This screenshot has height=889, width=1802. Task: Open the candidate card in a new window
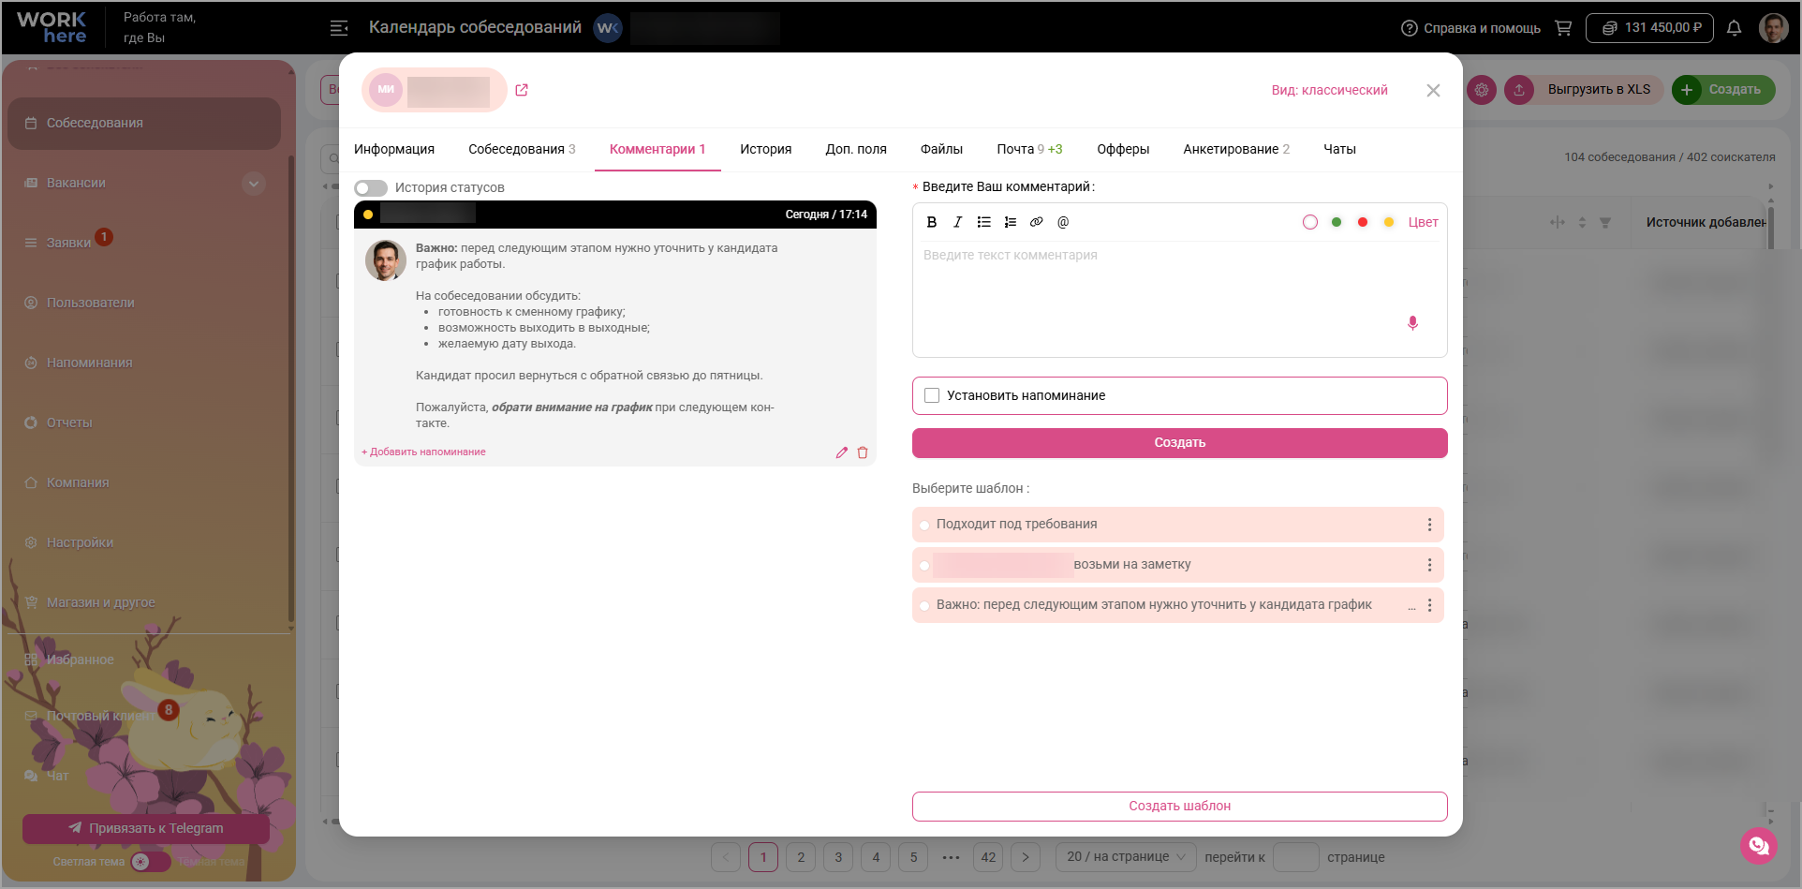coord(522,90)
